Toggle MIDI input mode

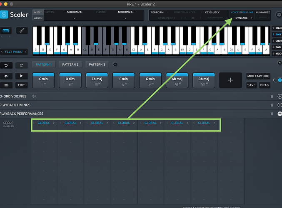click(38, 12)
